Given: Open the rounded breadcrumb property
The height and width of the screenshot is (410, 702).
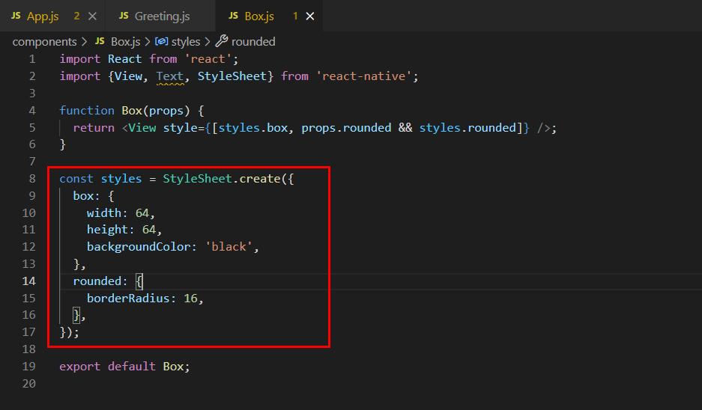Looking at the screenshot, I should (253, 42).
